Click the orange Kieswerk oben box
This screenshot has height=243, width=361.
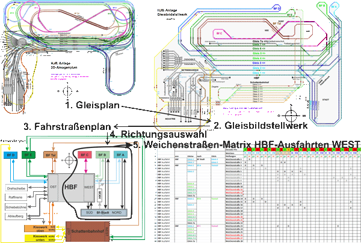click(37, 227)
